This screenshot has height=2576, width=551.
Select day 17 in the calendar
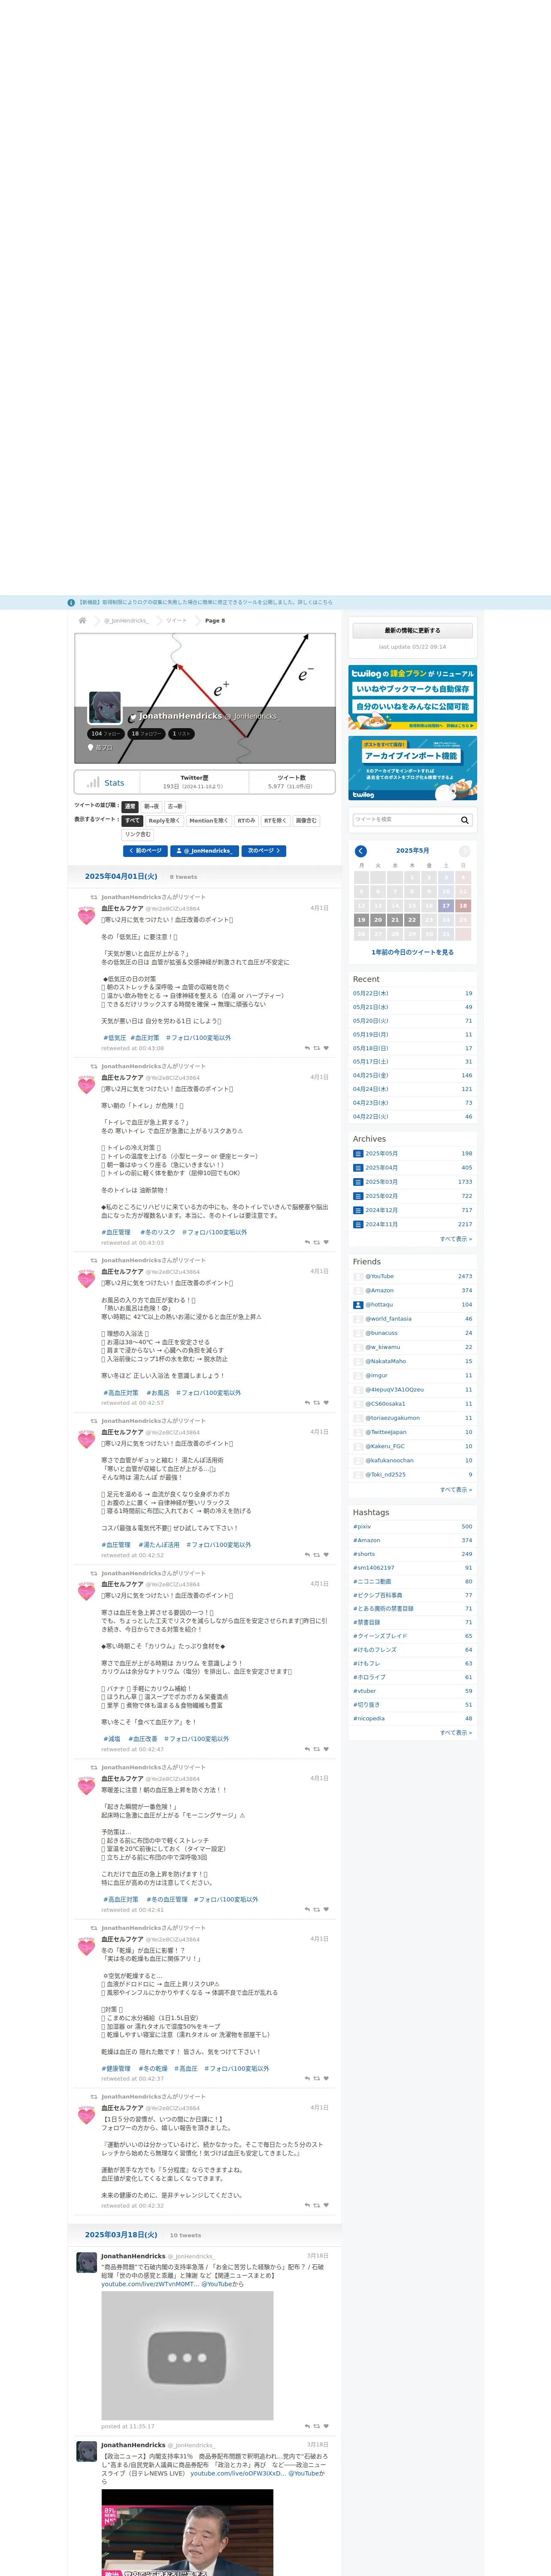pyautogui.click(x=446, y=905)
